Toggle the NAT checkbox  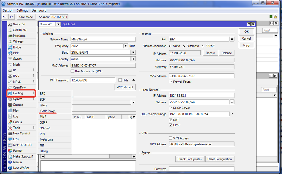click(x=170, y=120)
